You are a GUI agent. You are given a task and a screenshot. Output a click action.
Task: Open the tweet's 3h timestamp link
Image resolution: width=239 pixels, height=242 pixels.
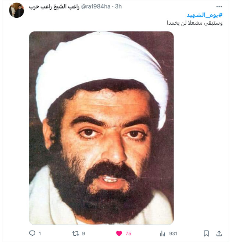tap(118, 7)
